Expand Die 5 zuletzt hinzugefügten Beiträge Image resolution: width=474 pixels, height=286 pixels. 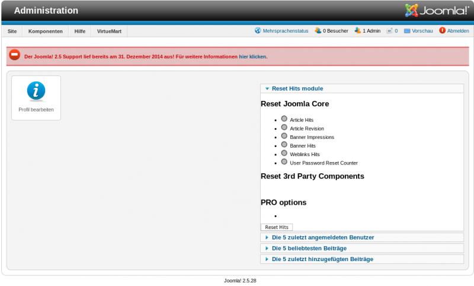pos(322,259)
